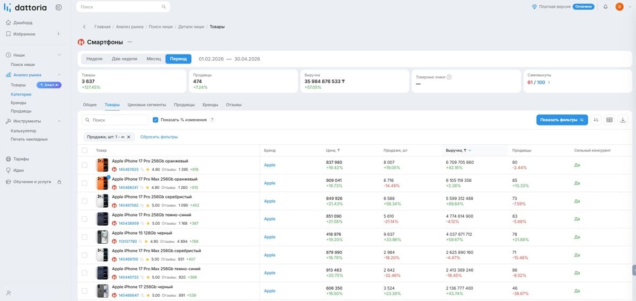Remove the Продажи, шт filter chip
636x301 pixels.
point(128,137)
